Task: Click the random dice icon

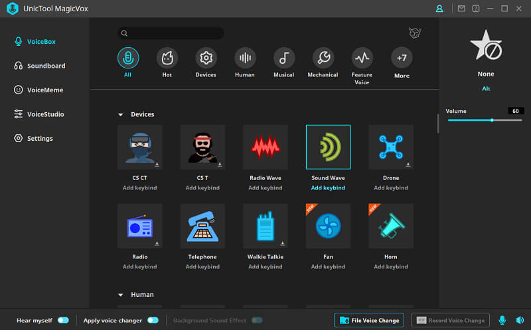Action: pyautogui.click(x=416, y=33)
